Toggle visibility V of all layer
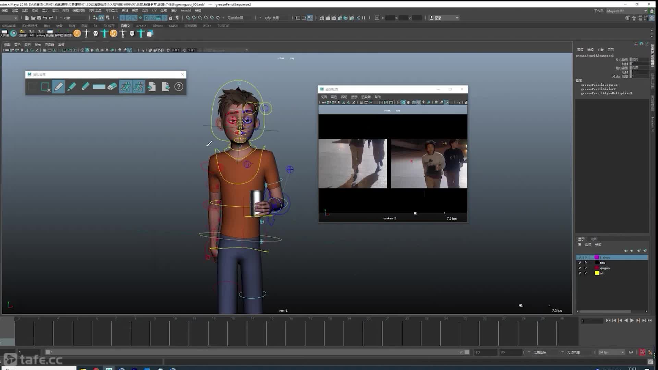 tap(580, 273)
